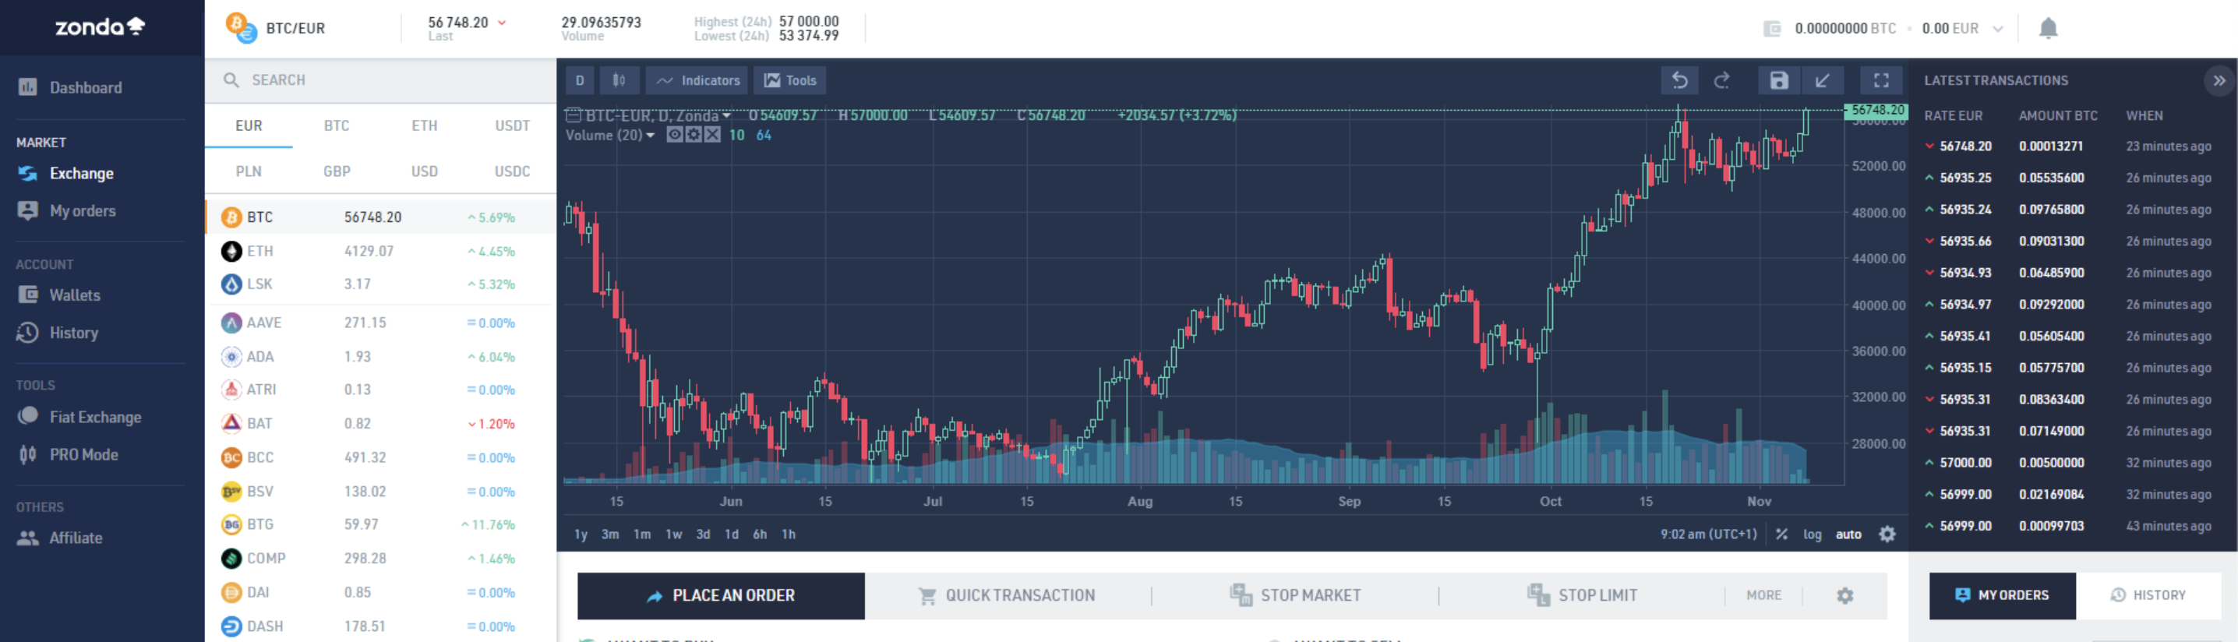Click the market search field
Screen dimensions: 2238x642
(380, 80)
